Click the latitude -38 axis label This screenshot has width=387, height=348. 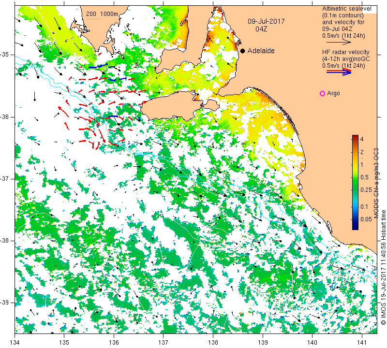(5, 241)
